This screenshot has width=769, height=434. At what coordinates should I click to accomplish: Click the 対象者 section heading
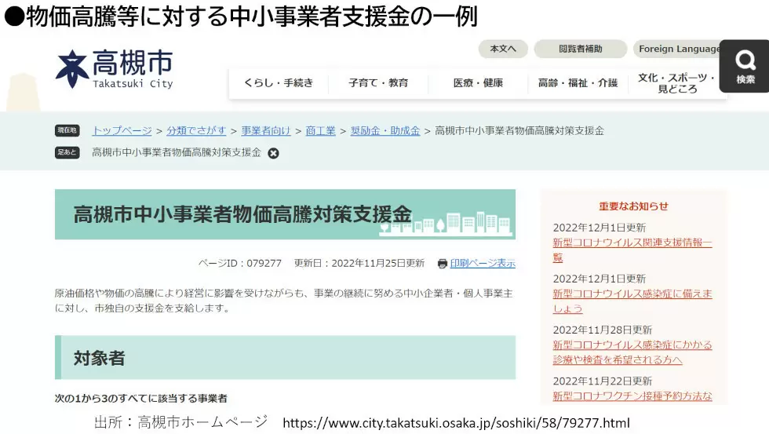click(99, 358)
